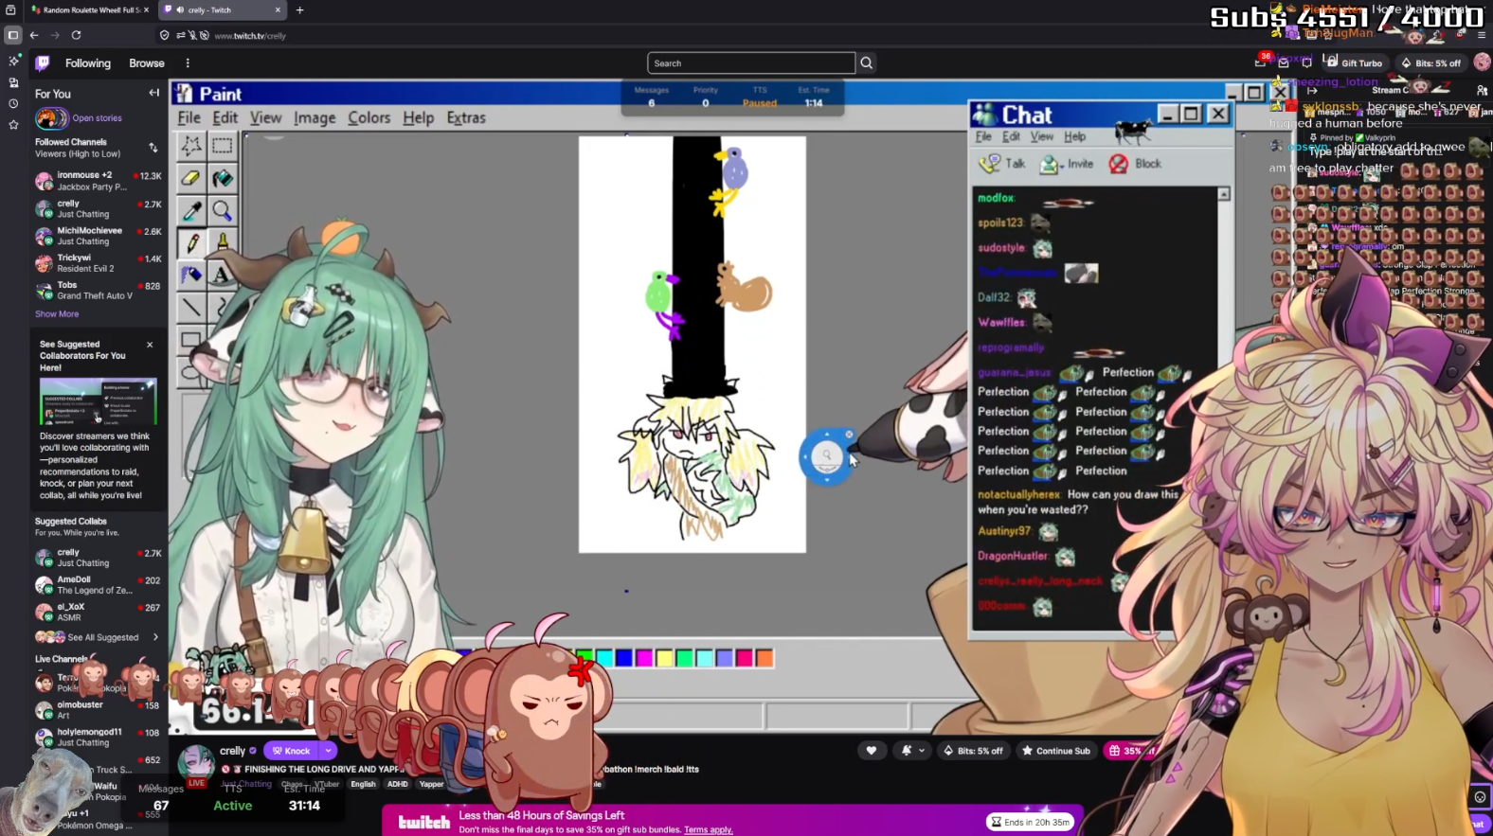This screenshot has width=1493, height=836.
Task: Open ironmouse channel in followed list
Action: pos(99,181)
